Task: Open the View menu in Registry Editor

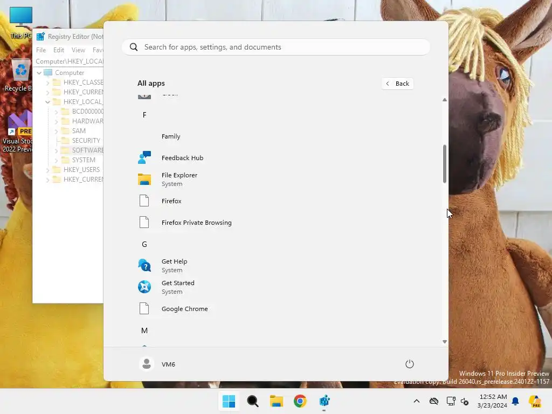Action: [78, 50]
